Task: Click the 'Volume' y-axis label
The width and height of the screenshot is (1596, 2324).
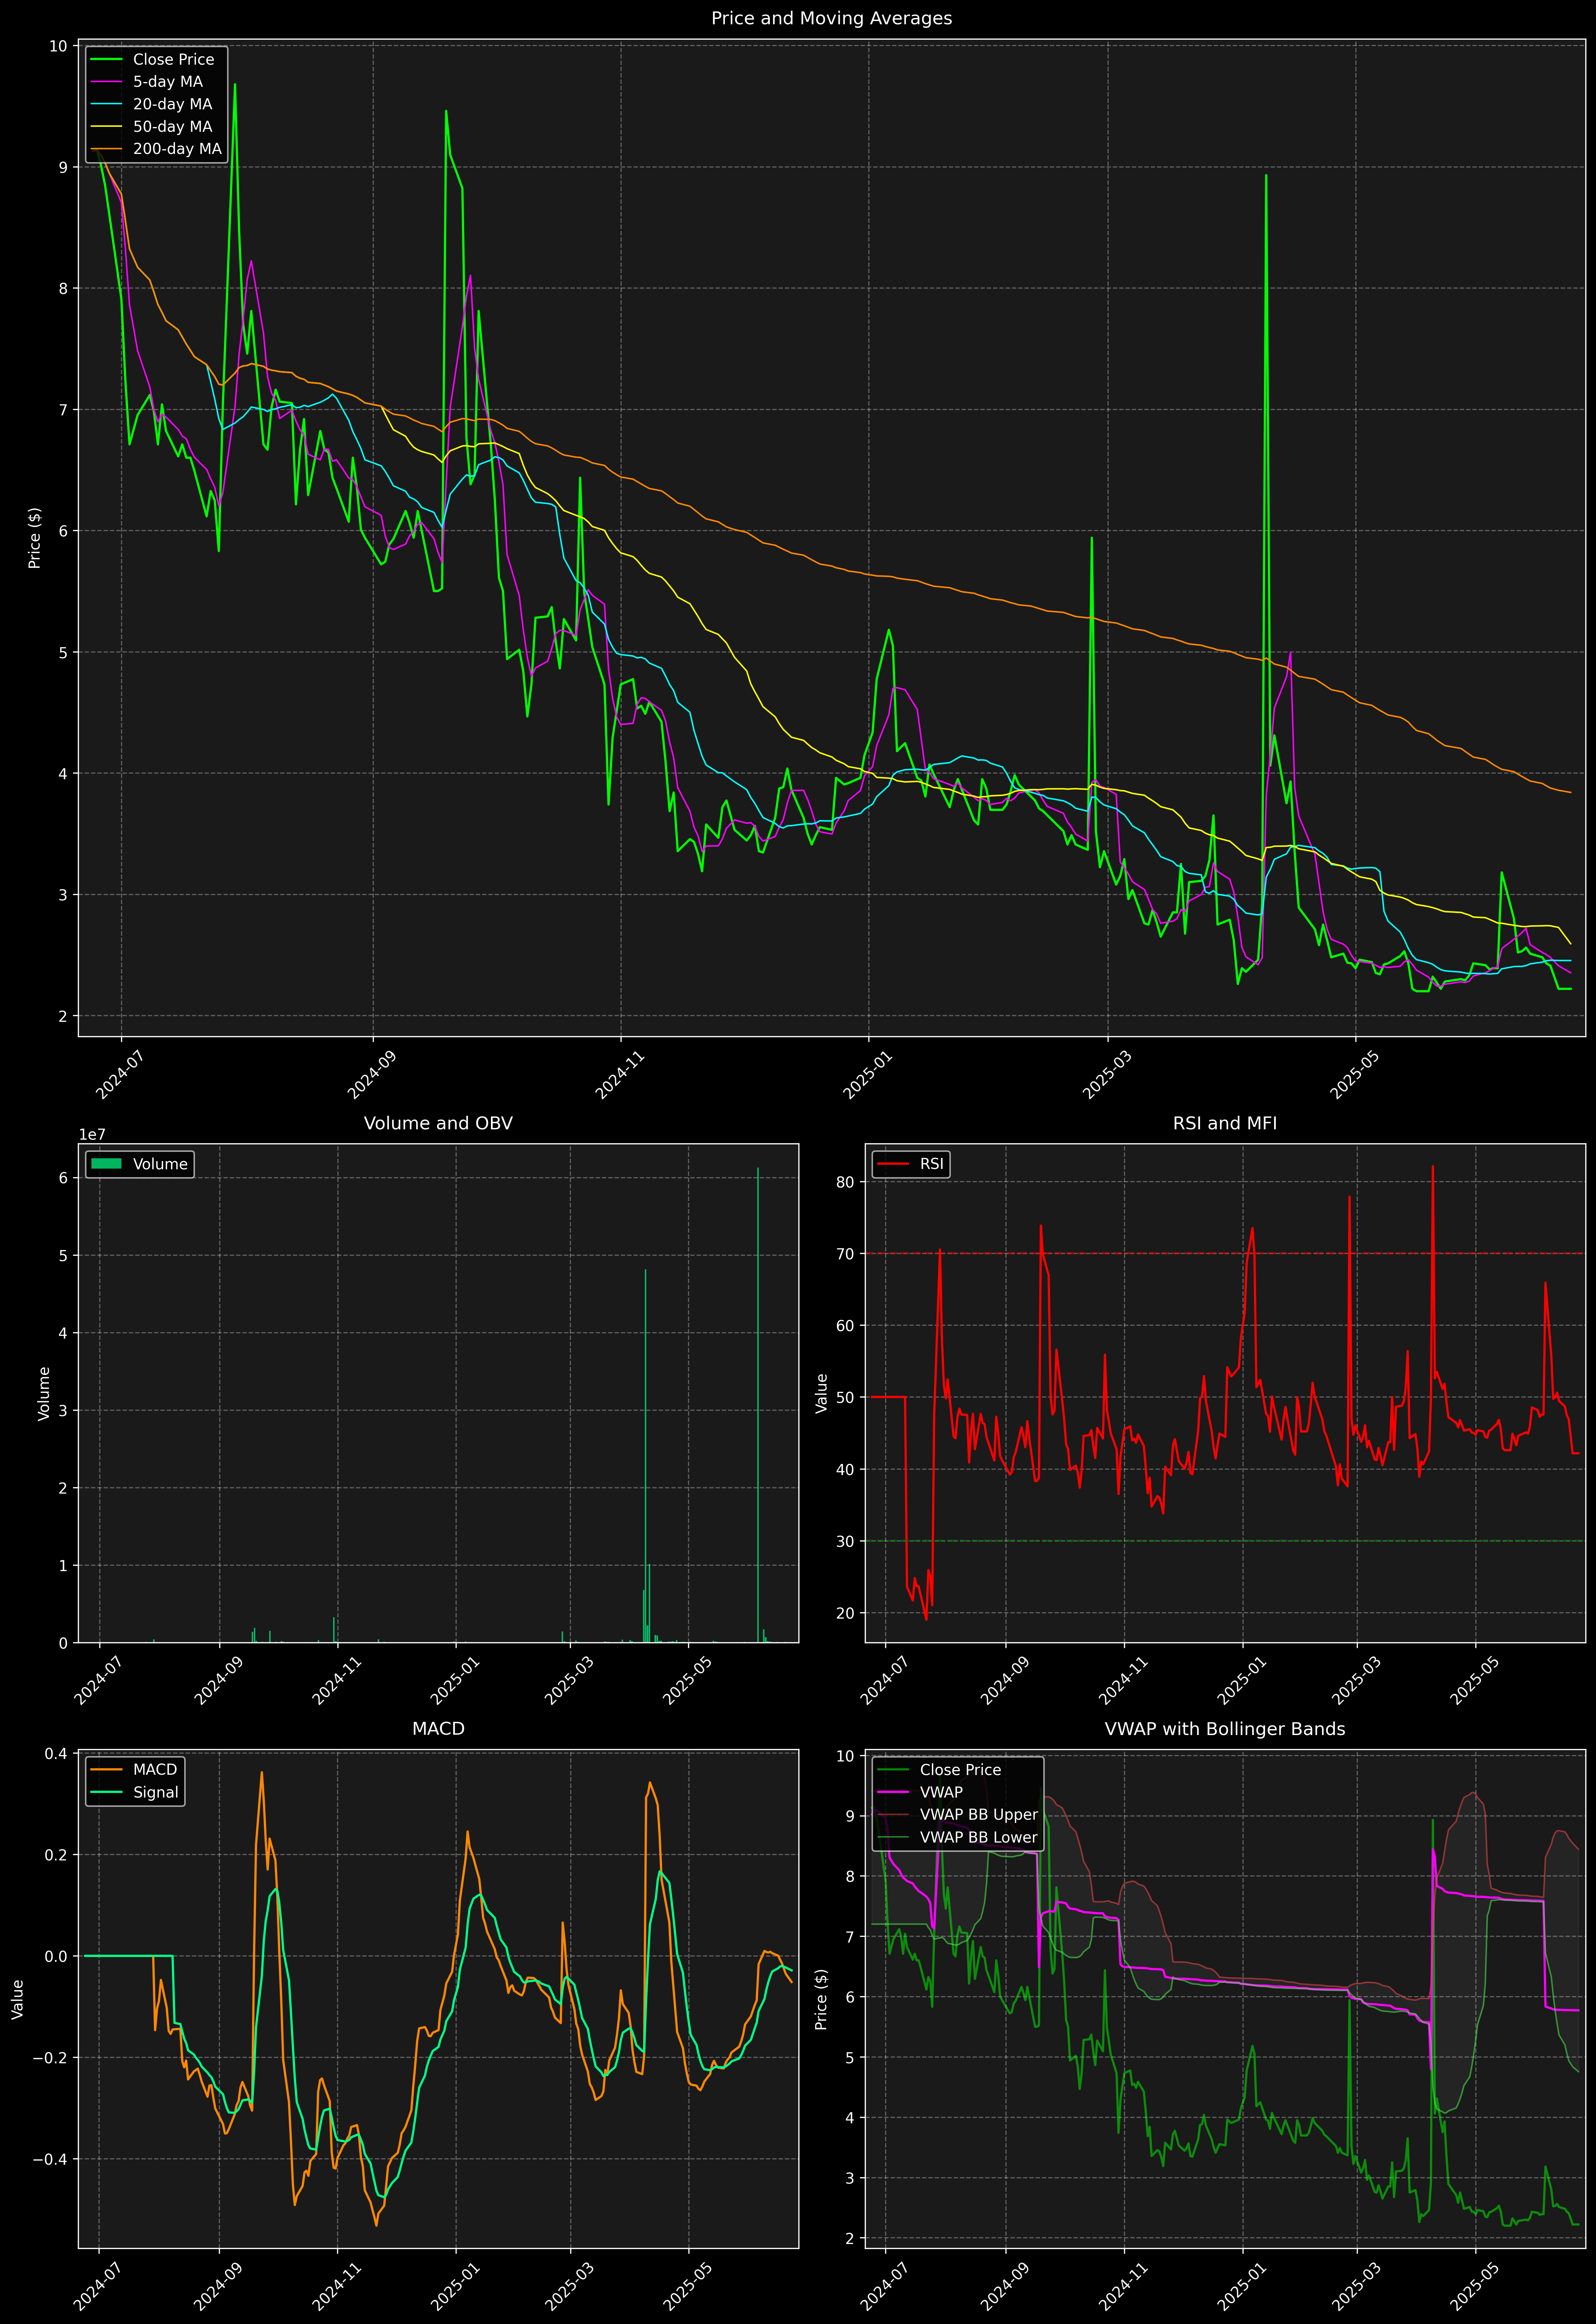Action: click(44, 1393)
